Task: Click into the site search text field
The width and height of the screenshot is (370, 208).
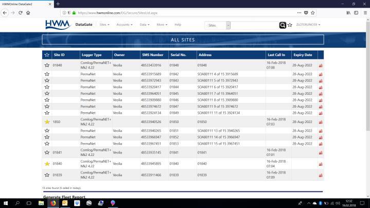Action: (254, 25)
